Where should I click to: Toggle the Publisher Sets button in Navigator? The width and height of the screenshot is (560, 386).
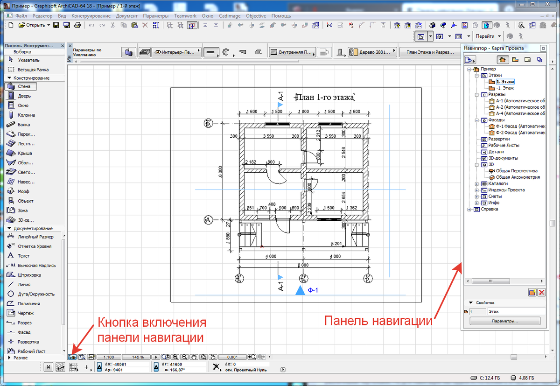pos(539,59)
